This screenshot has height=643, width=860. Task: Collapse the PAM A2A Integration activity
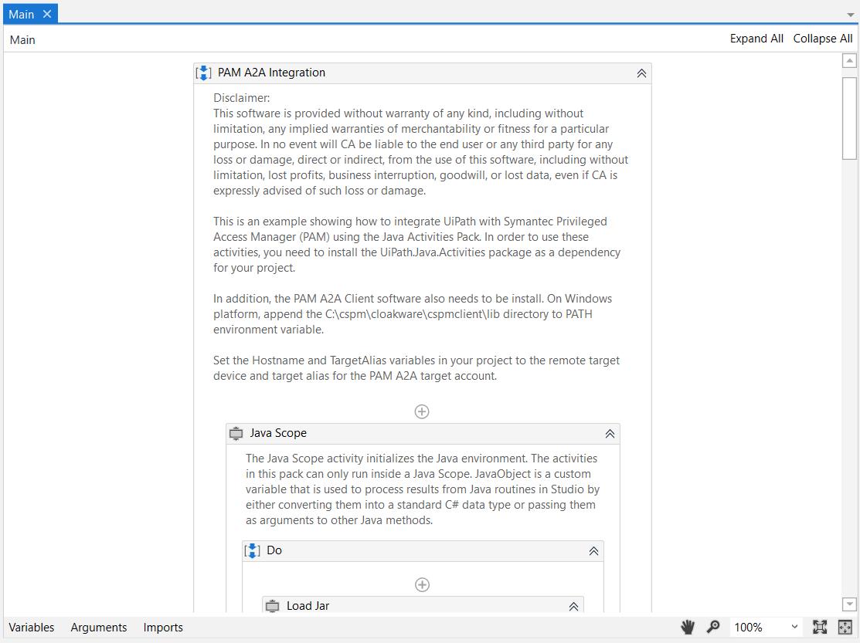(641, 73)
